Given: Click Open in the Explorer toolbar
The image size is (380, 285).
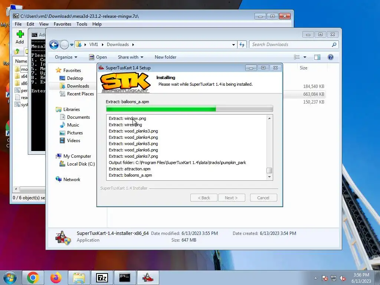Looking at the screenshot, I should pyautogui.click(x=98, y=57).
